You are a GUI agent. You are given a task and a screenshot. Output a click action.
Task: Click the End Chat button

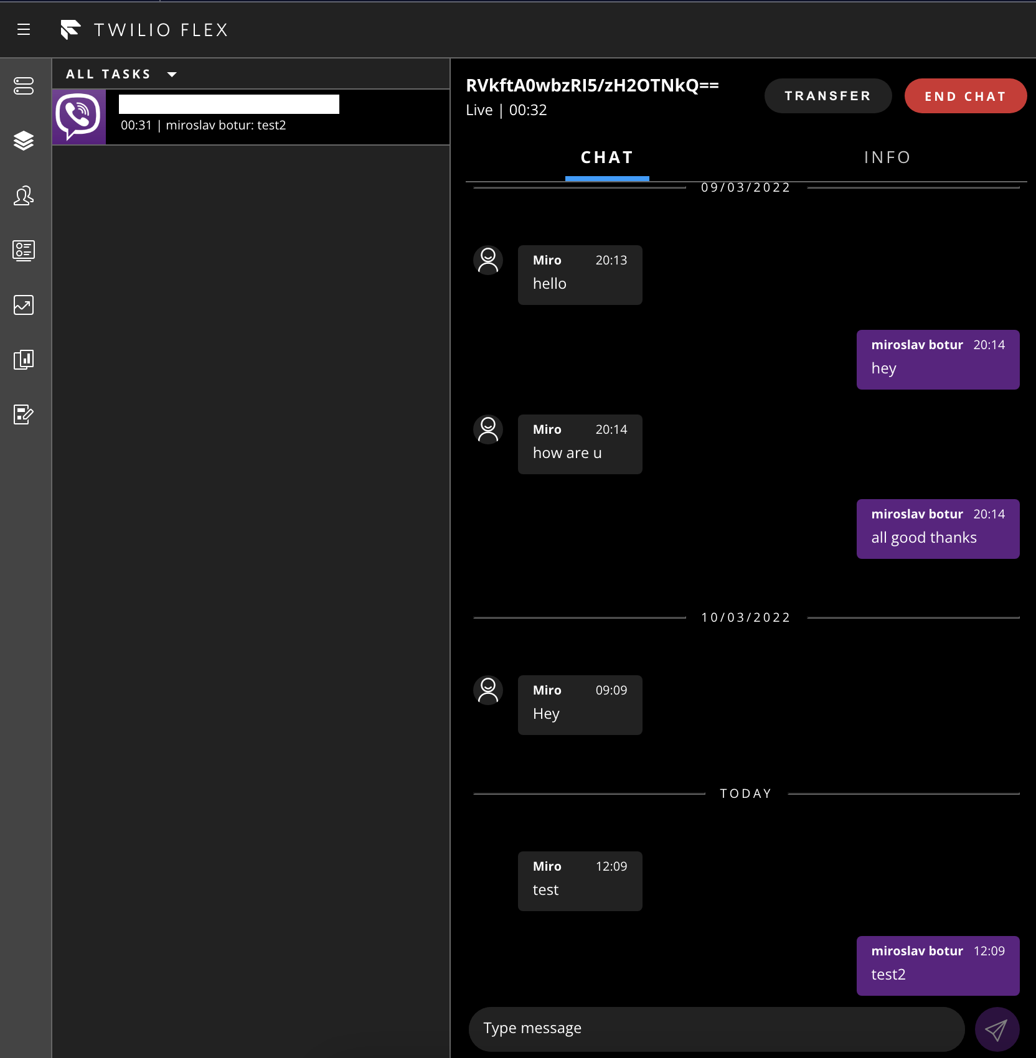[x=966, y=96]
